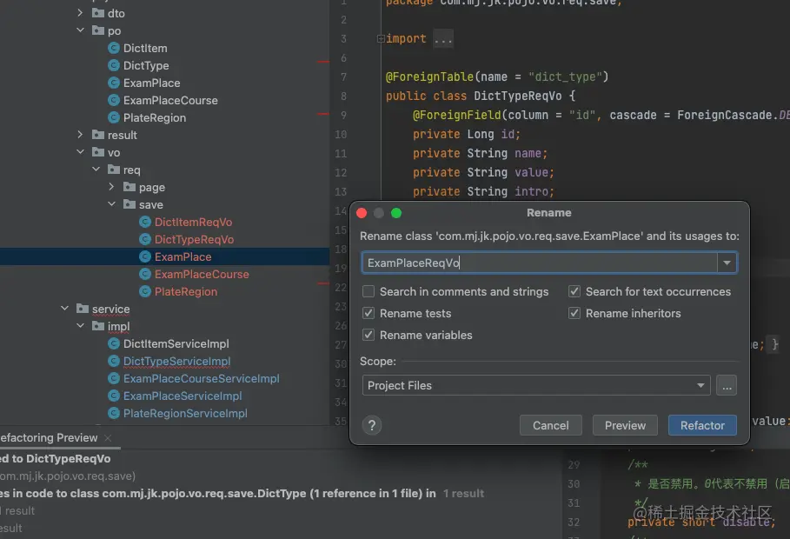Viewport: 790px width, 539px height.
Task: Select 'd to DictTypeReqVo' preview heading
Action: point(56,459)
